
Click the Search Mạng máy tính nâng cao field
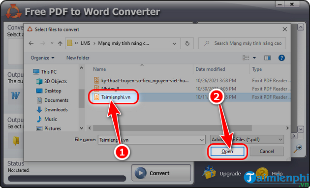click(x=242, y=43)
